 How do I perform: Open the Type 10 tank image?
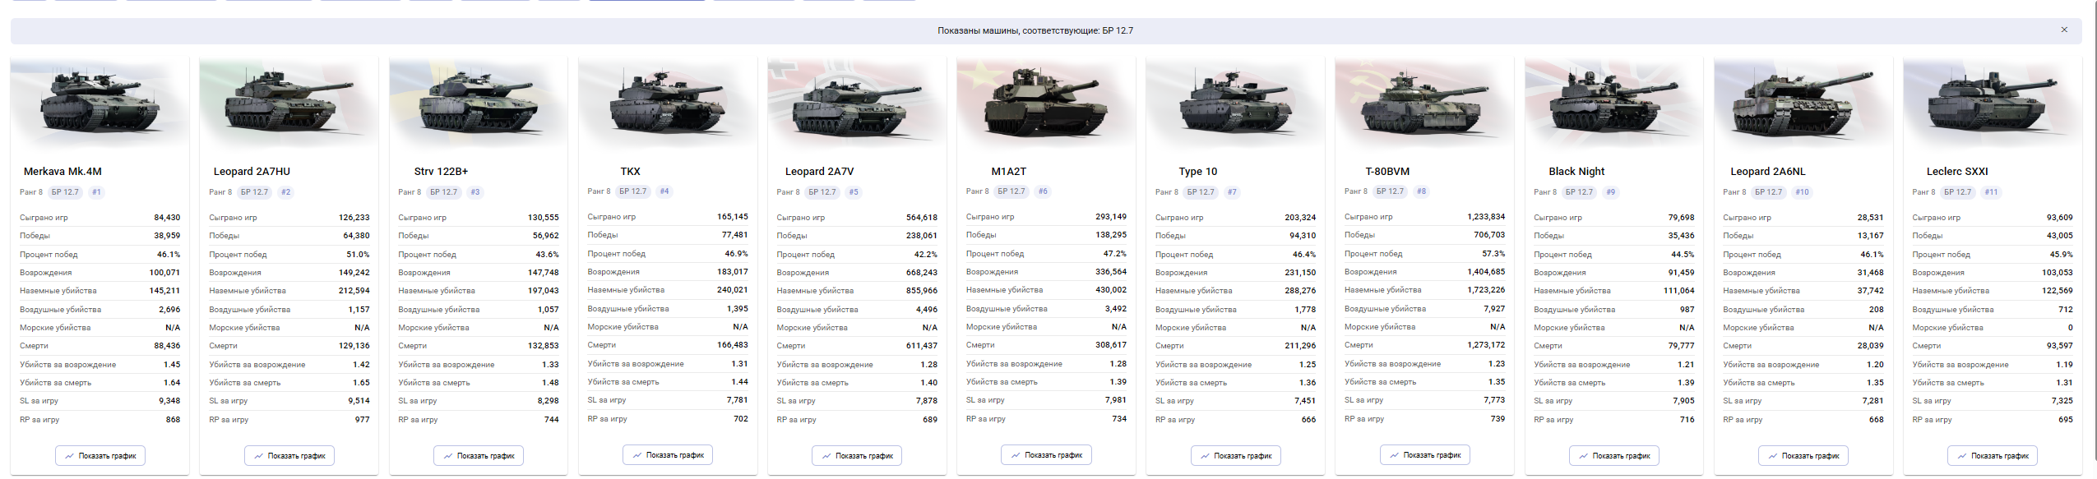pyautogui.click(x=1235, y=103)
